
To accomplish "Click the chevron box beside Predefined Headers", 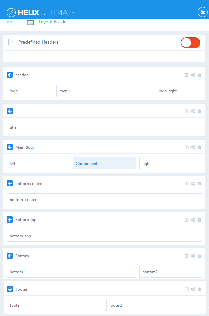I will click(x=11, y=42).
